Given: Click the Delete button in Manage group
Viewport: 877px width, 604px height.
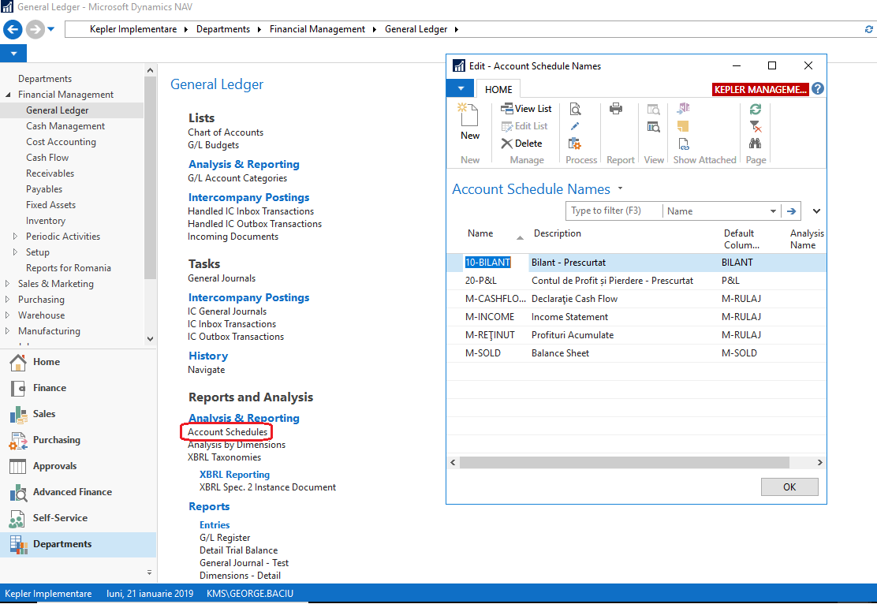Looking at the screenshot, I should [522, 144].
